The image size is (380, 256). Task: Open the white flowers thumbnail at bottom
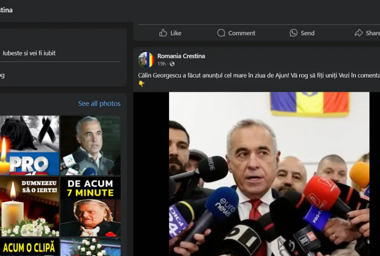(x=90, y=247)
